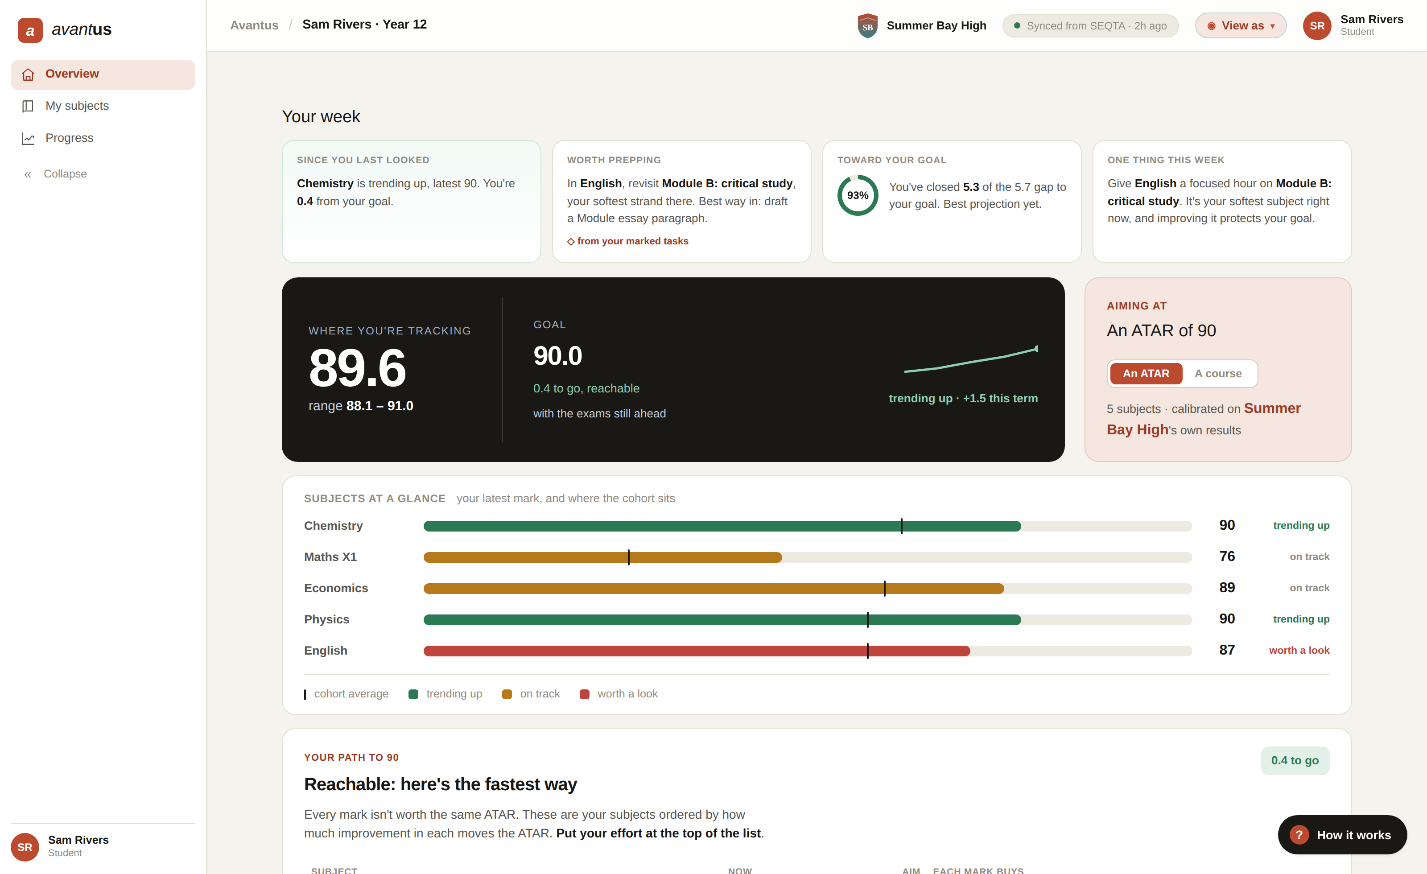
Task: Click English's worth a look status
Action: tap(1299, 651)
